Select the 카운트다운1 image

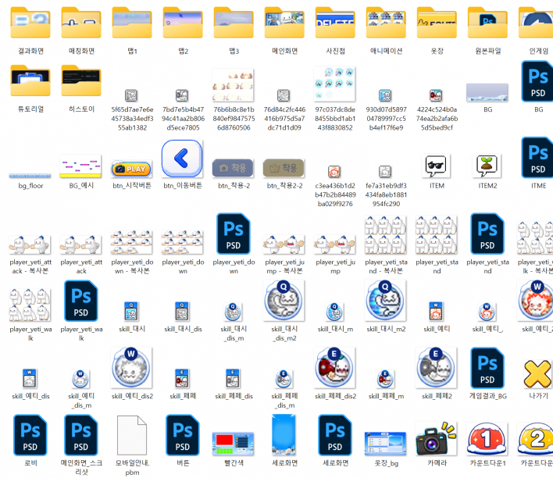(487, 438)
